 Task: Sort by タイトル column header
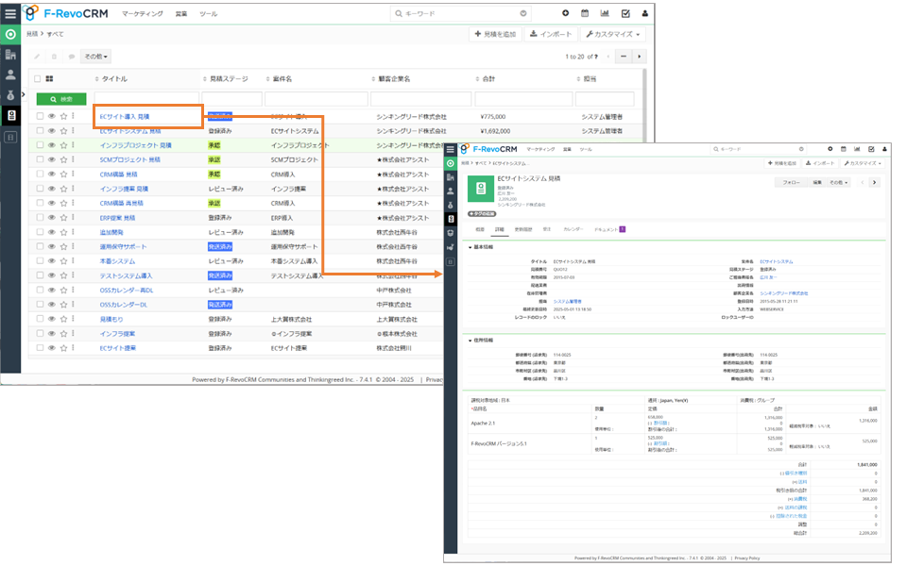pos(114,79)
